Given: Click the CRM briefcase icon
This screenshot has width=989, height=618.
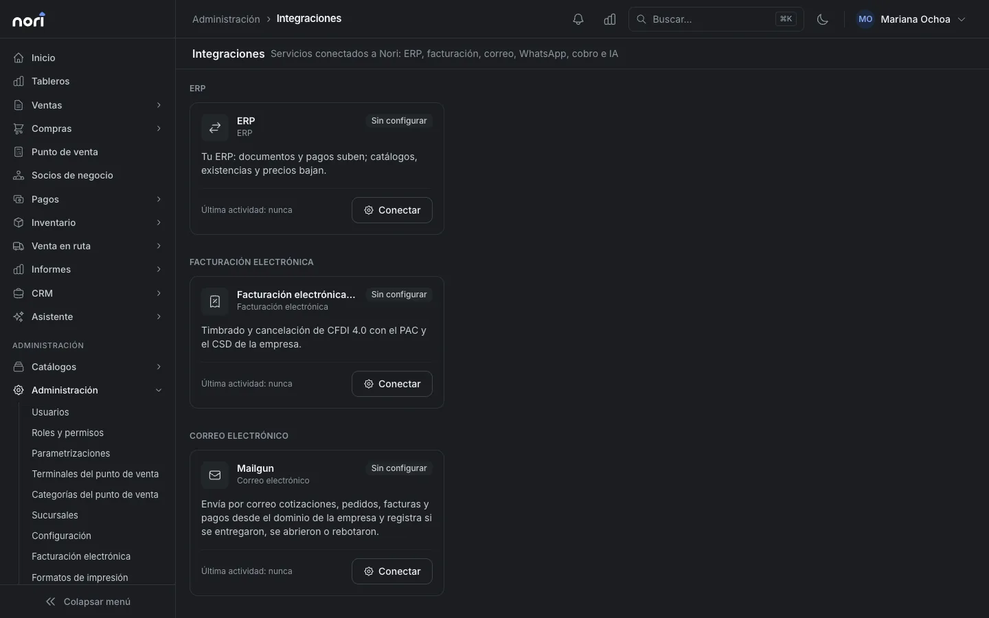Looking at the screenshot, I should (x=19, y=293).
